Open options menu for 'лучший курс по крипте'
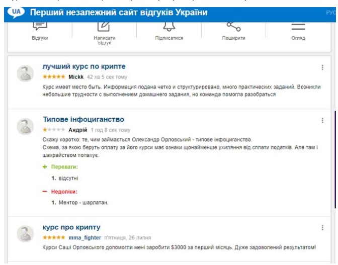This screenshot has width=338, height=265. coord(322,67)
